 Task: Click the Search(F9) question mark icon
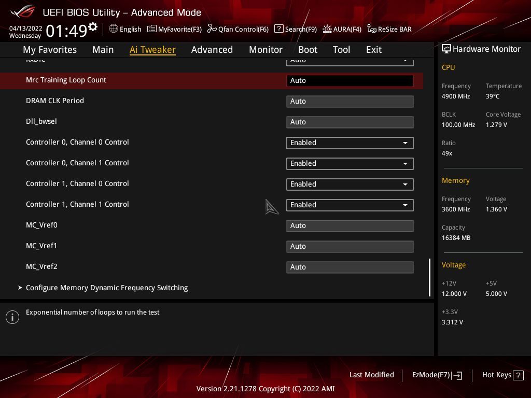(x=278, y=29)
